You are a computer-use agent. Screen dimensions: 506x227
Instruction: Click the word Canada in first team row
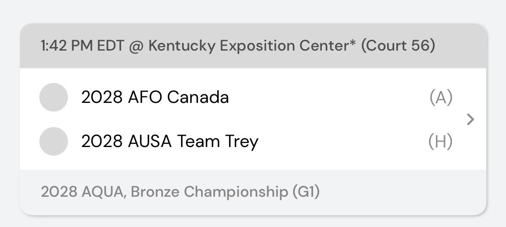[198, 97]
